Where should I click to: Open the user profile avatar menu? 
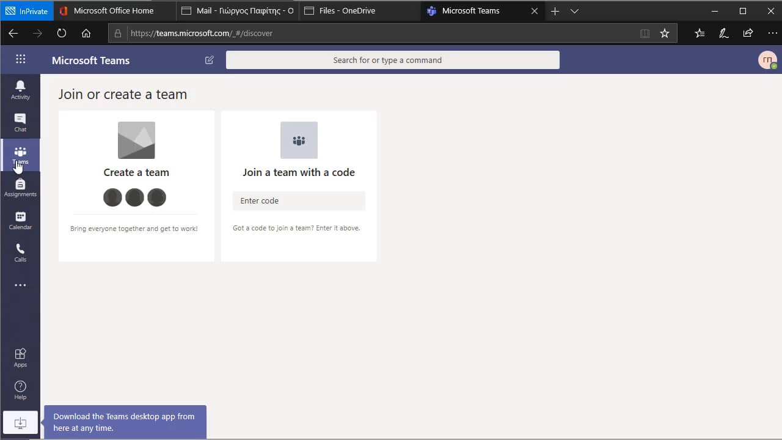[x=767, y=60]
